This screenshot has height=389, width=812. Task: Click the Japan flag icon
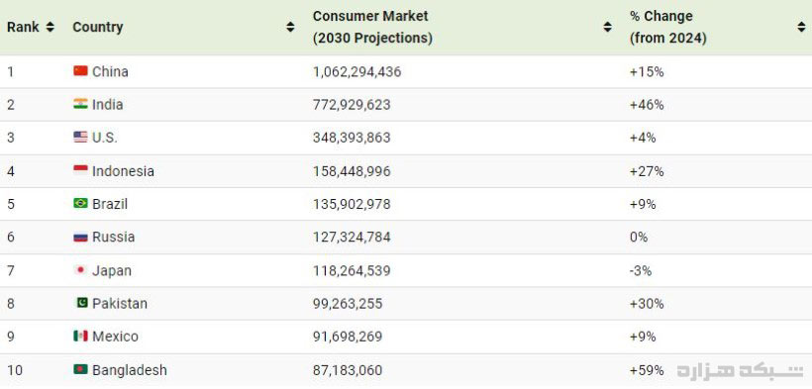pyautogui.click(x=80, y=270)
